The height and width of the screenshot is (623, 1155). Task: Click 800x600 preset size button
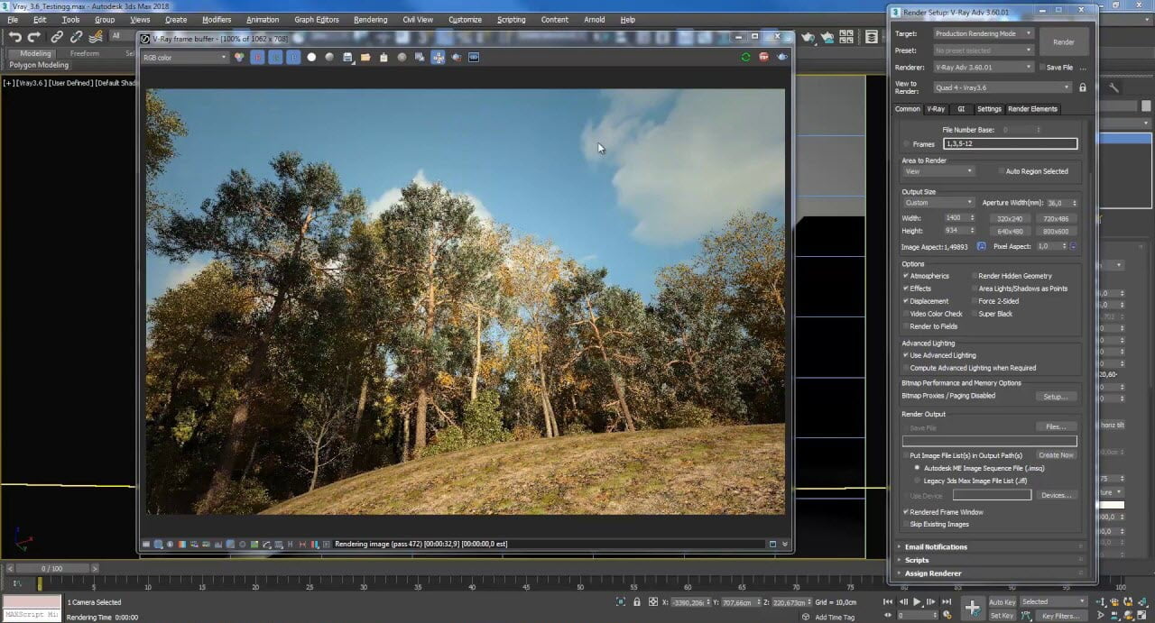pos(1056,231)
